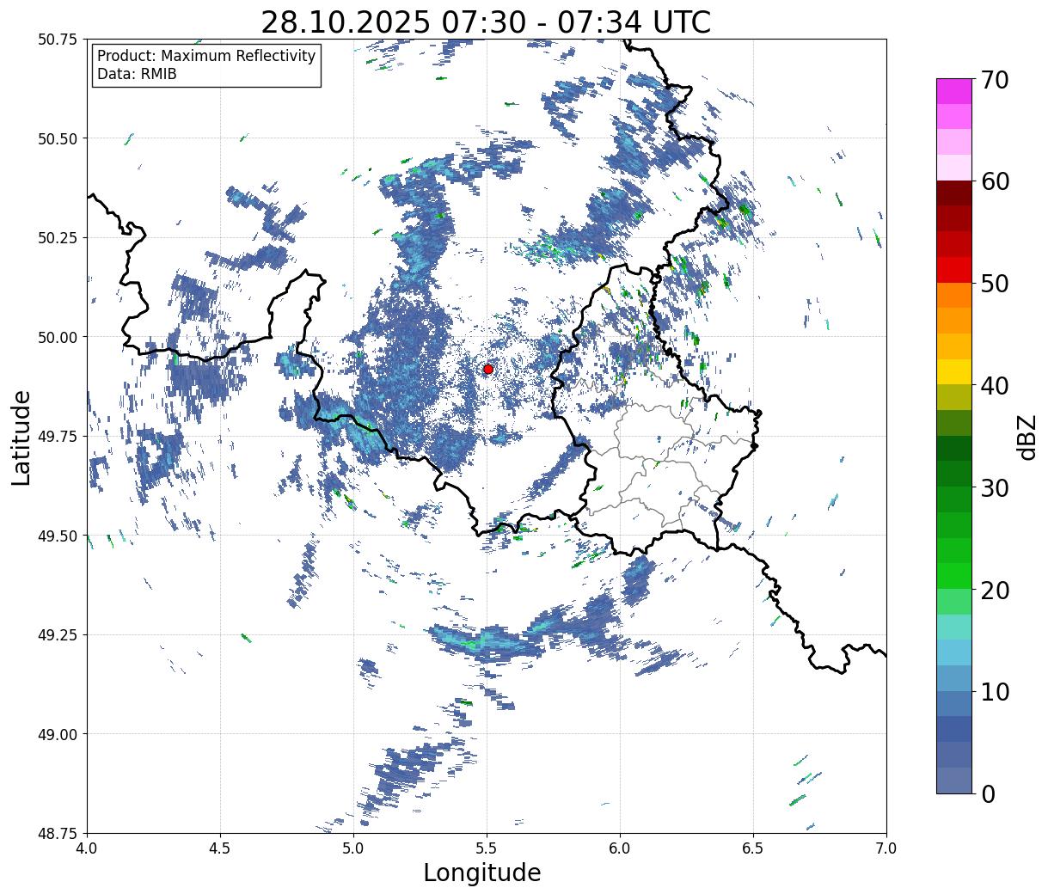The image size is (1048, 894).
Task: Click the 'dBZ' colorbar label
Action: pyautogui.click(x=1027, y=437)
